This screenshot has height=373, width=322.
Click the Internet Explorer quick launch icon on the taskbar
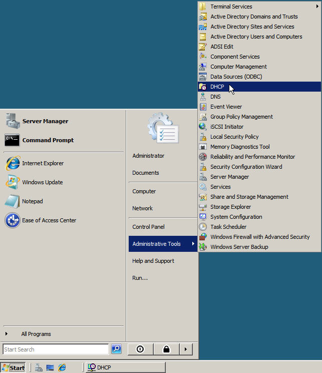pyautogui.click(x=62, y=368)
